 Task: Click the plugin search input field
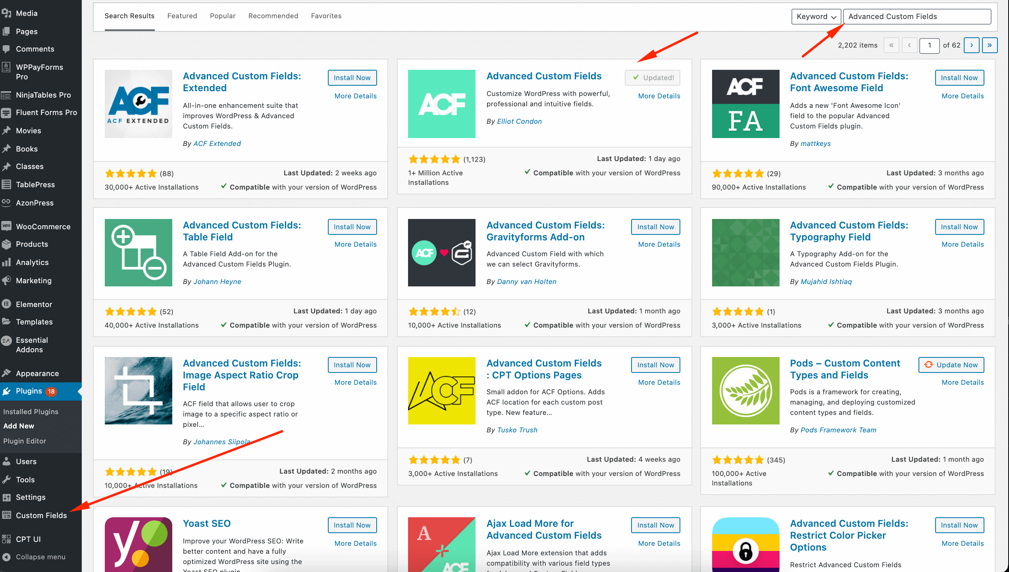coord(917,16)
